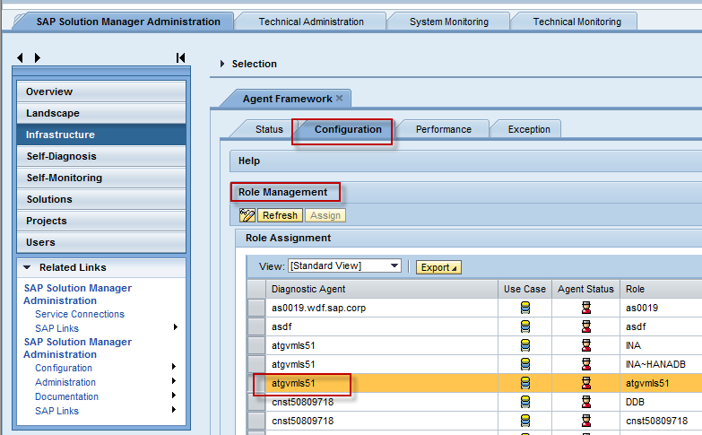Screen dimensions: 702x435
Task: Select the cnst50809718 role row with its selector
Action: point(256,421)
